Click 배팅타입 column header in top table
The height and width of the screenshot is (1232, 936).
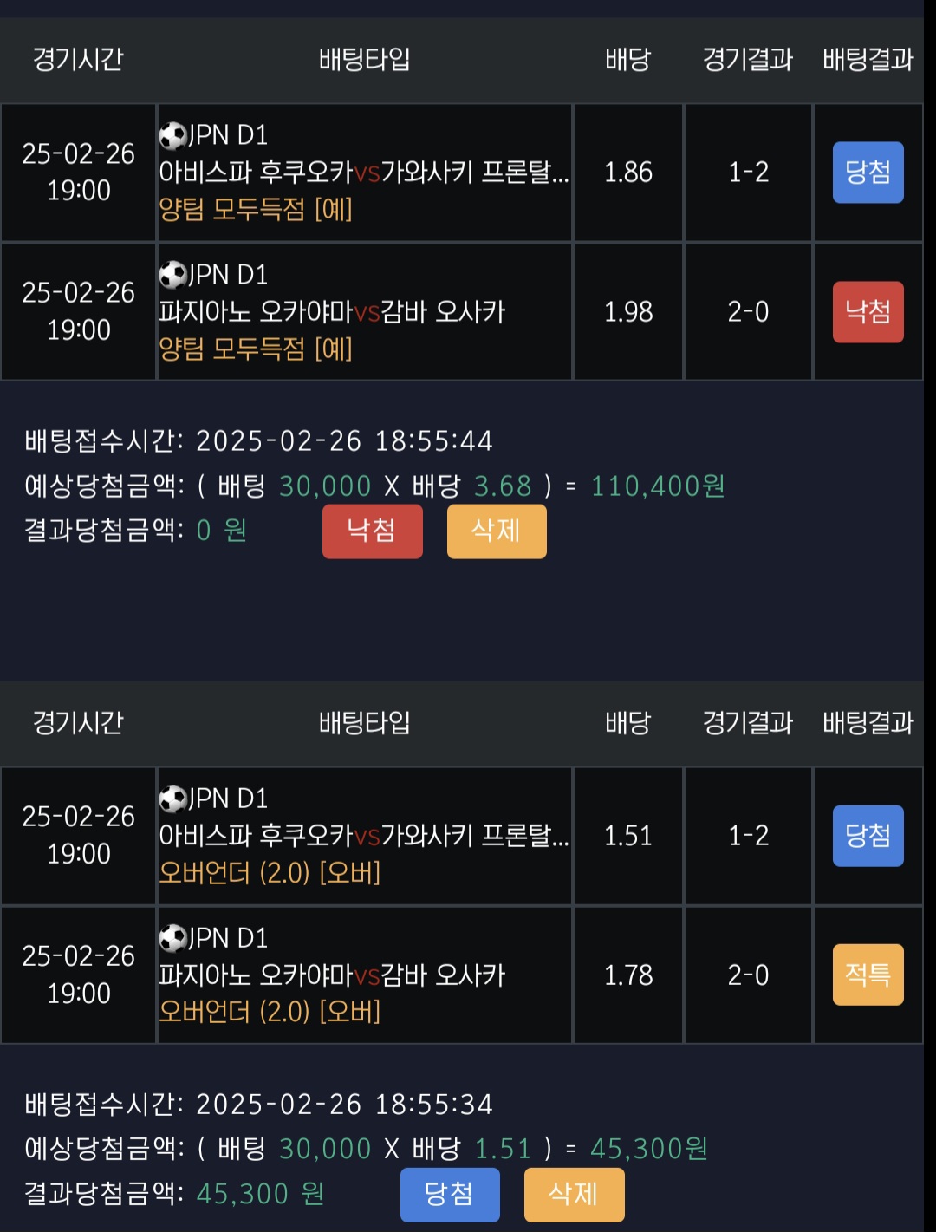(364, 60)
